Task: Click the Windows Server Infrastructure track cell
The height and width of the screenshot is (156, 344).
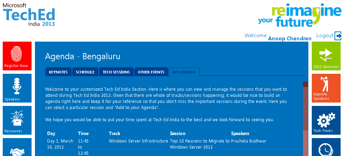Action: click(x=138, y=141)
